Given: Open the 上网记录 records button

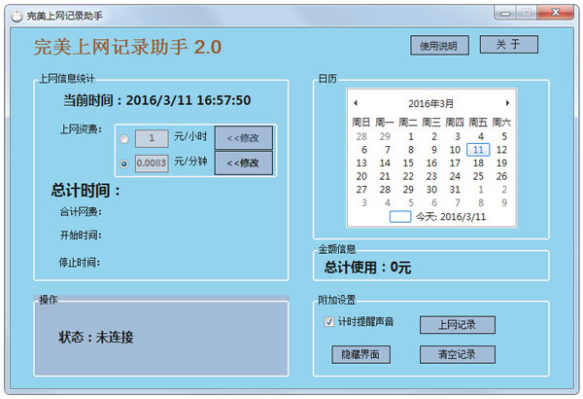Looking at the screenshot, I should 458,325.
